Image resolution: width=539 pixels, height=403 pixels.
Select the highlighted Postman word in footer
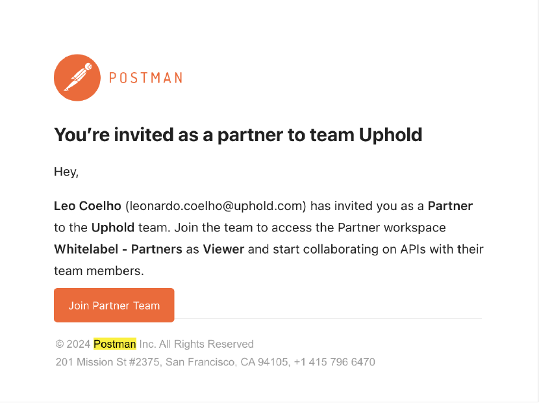tap(115, 344)
